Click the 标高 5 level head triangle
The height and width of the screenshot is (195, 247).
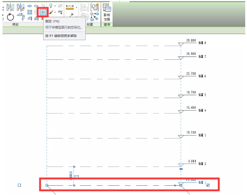click(181, 96)
